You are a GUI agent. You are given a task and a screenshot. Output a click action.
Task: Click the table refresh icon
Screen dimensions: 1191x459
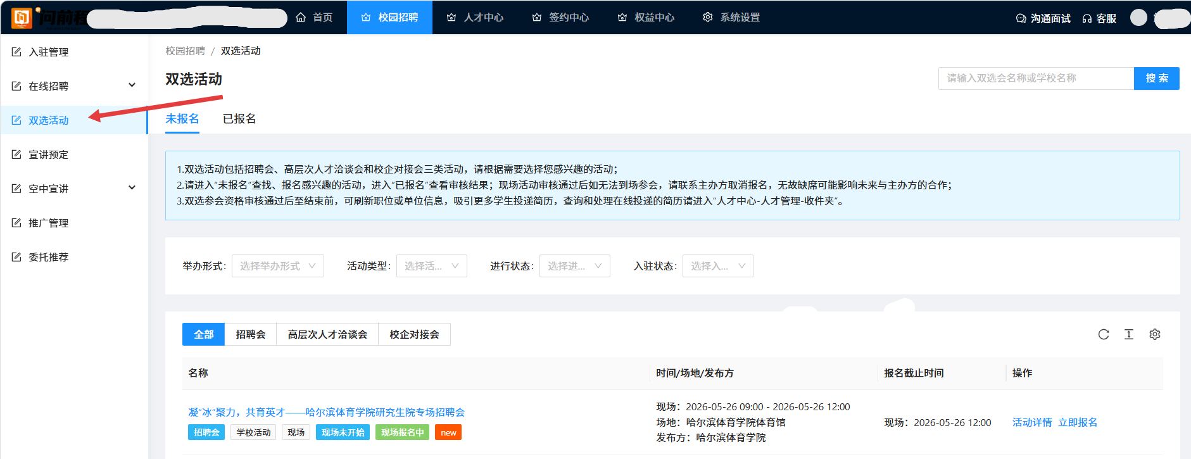pyautogui.click(x=1104, y=334)
